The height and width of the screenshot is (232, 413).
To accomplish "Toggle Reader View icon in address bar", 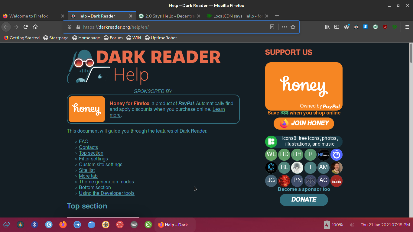I will pyautogui.click(x=272, y=27).
